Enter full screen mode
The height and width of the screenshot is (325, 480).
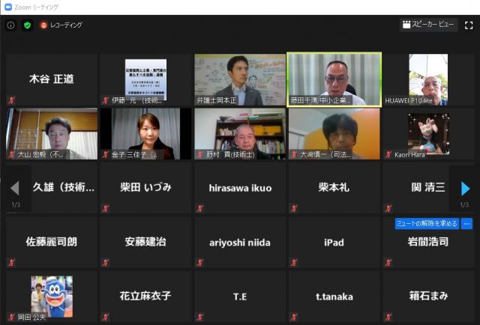click(469, 25)
